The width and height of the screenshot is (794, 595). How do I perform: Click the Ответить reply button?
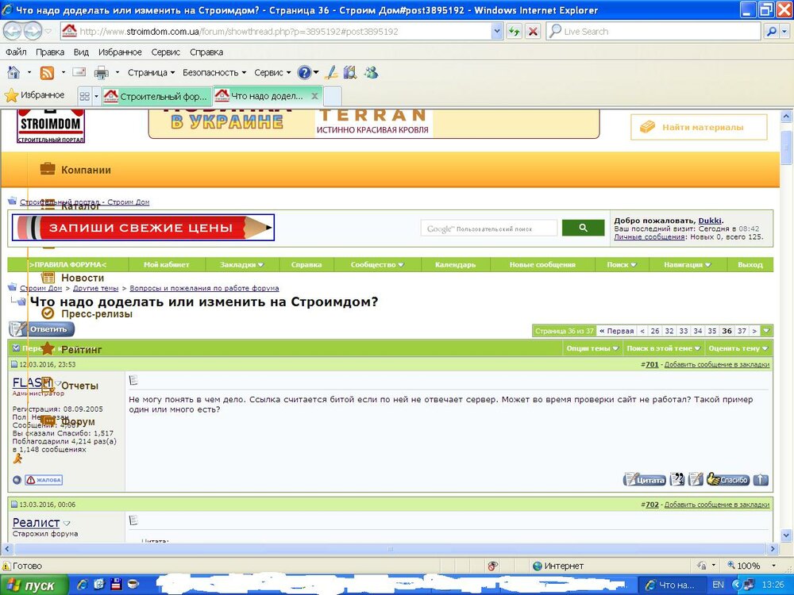[41, 329]
